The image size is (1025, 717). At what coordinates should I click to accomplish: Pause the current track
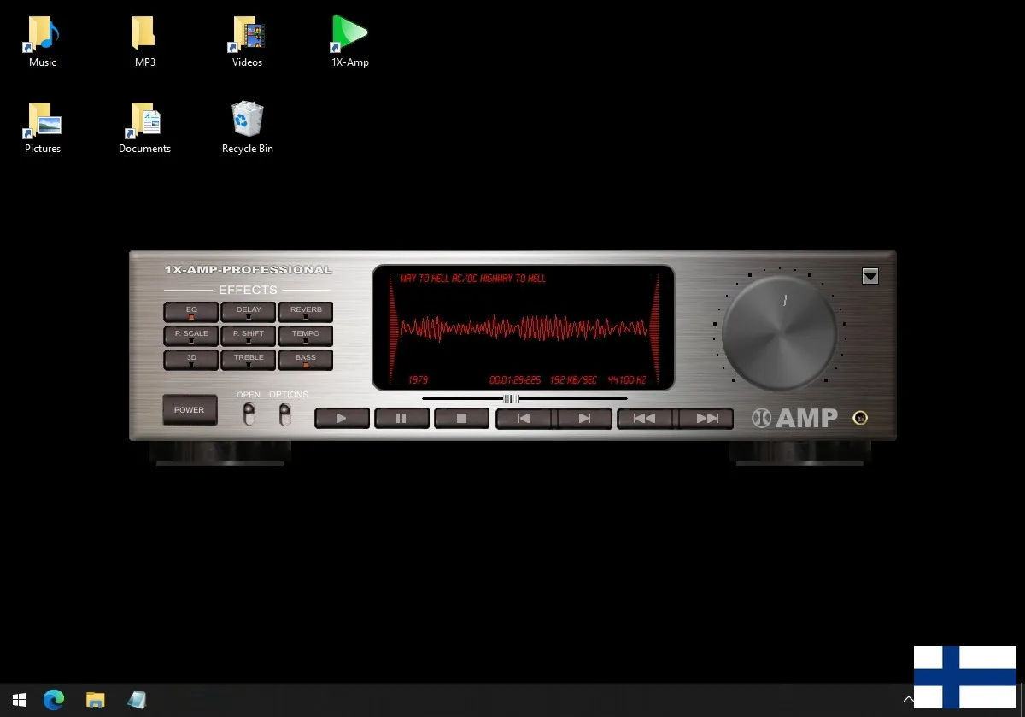pos(401,419)
